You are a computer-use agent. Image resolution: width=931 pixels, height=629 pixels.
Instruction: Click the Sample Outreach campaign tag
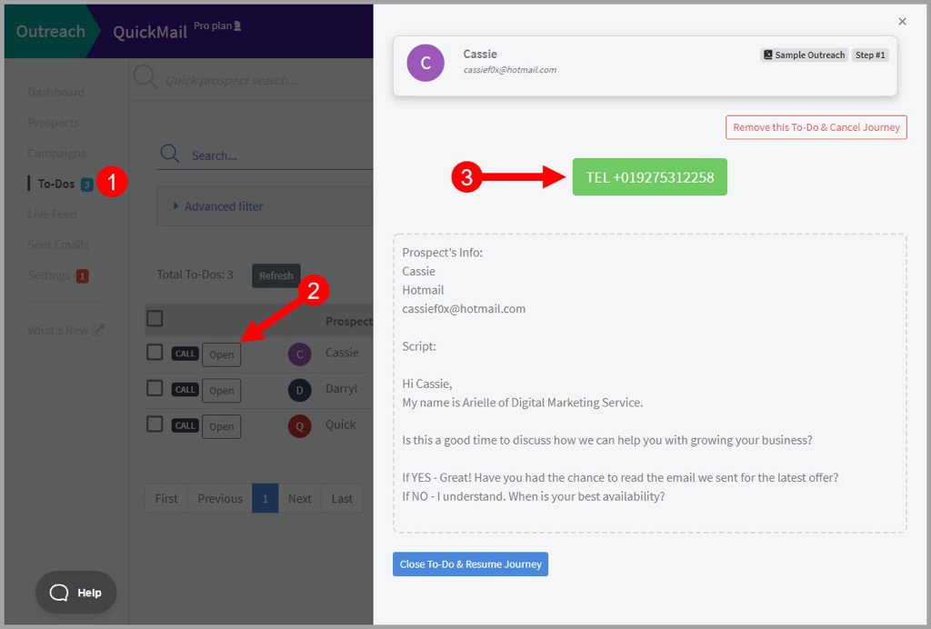pyautogui.click(x=804, y=55)
